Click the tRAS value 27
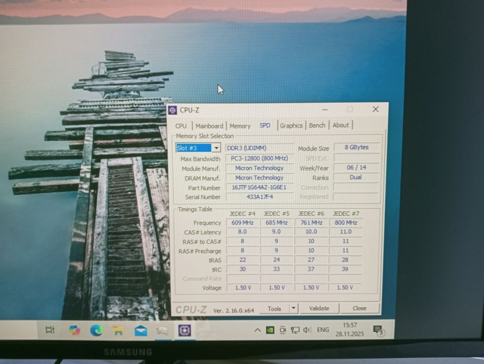Viewport: 484px width, 364px height. tap(311, 260)
